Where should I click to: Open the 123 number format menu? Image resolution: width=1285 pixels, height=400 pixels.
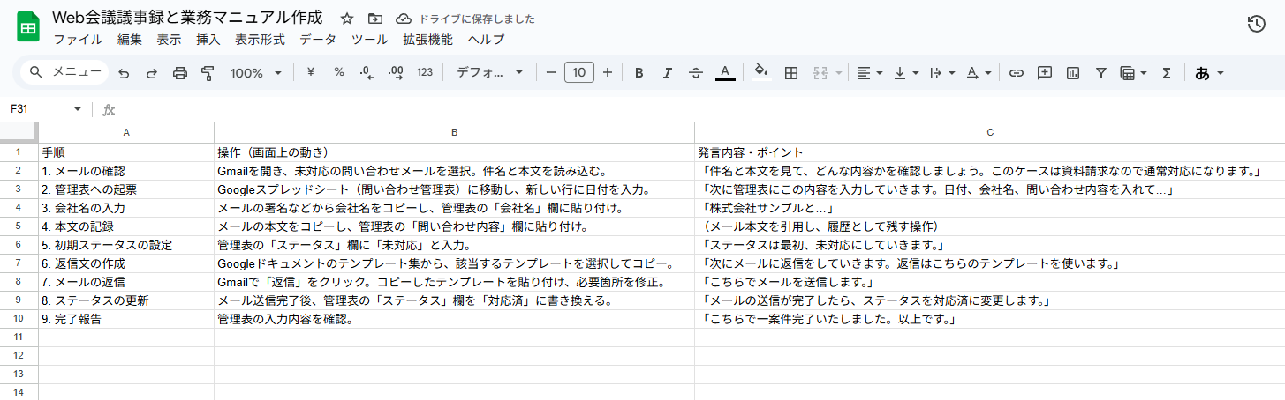click(x=425, y=72)
